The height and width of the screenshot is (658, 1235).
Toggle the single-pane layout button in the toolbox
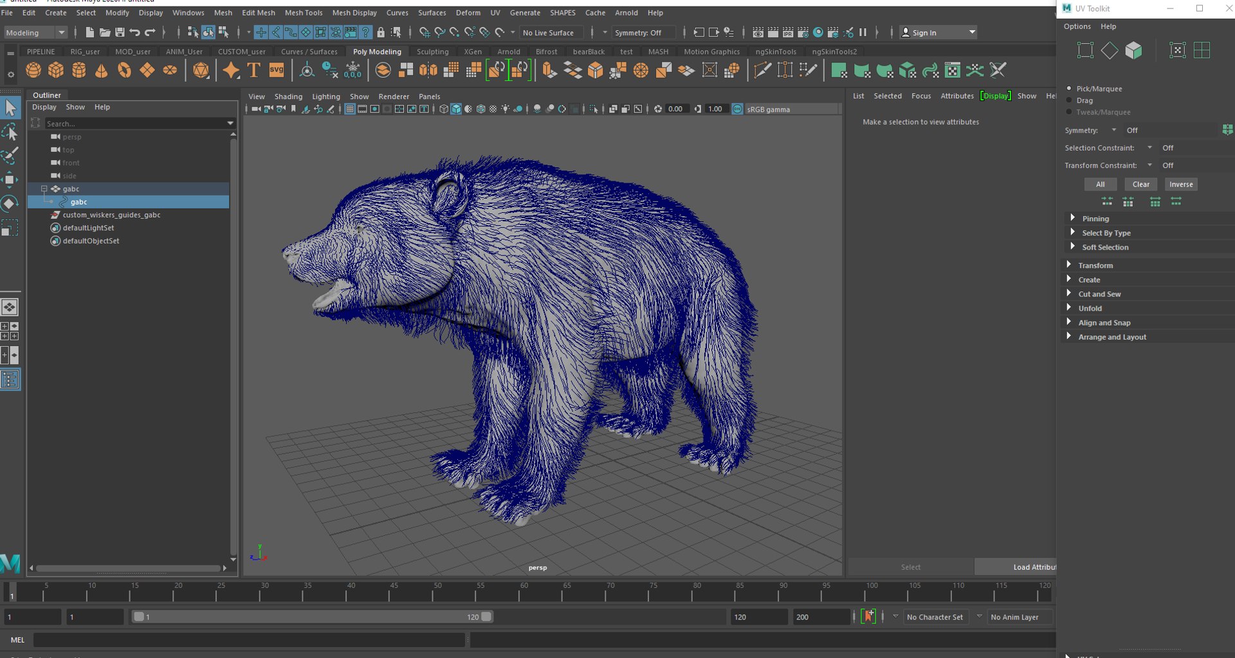click(10, 307)
